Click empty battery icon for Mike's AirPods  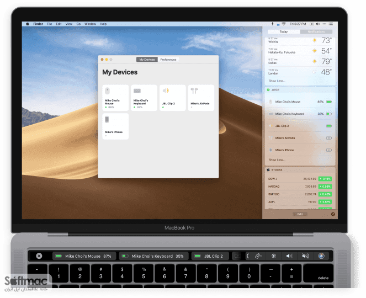[x=329, y=138]
